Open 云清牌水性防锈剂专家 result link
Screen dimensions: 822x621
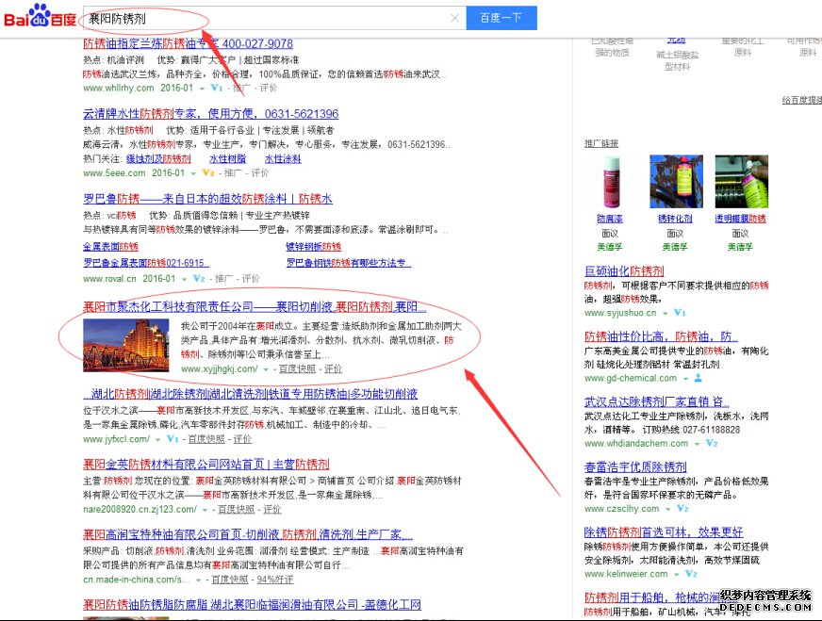[x=211, y=114]
